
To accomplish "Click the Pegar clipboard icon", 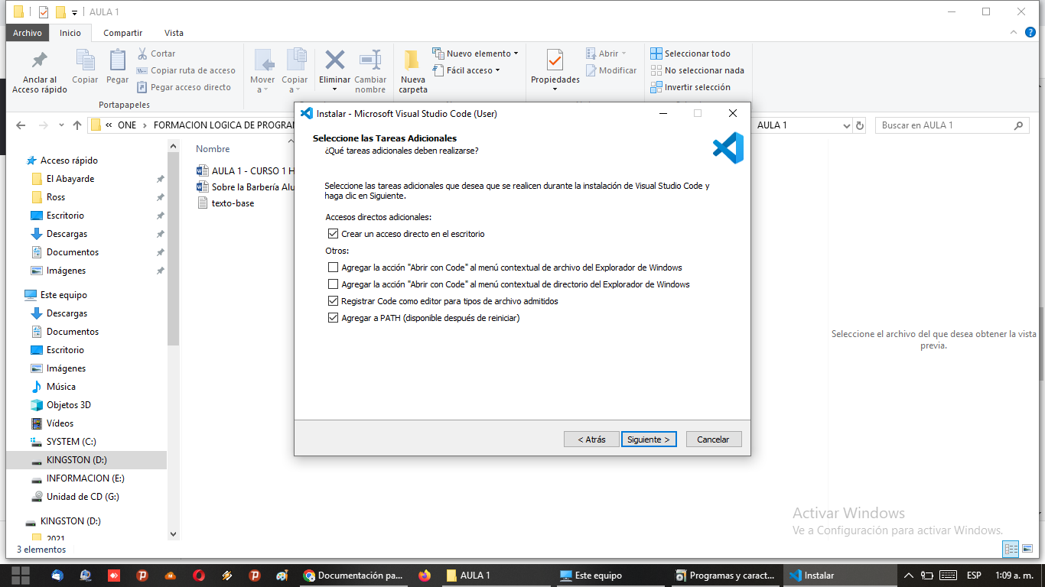I will tap(118, 60).
